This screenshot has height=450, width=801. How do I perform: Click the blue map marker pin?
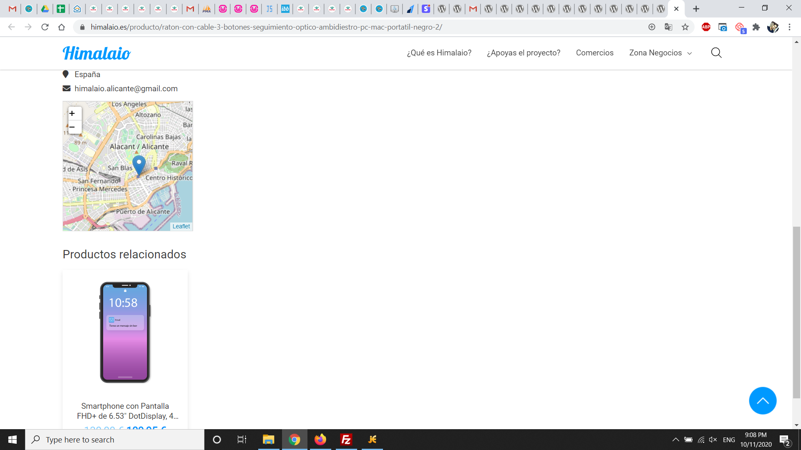(139, 166)
